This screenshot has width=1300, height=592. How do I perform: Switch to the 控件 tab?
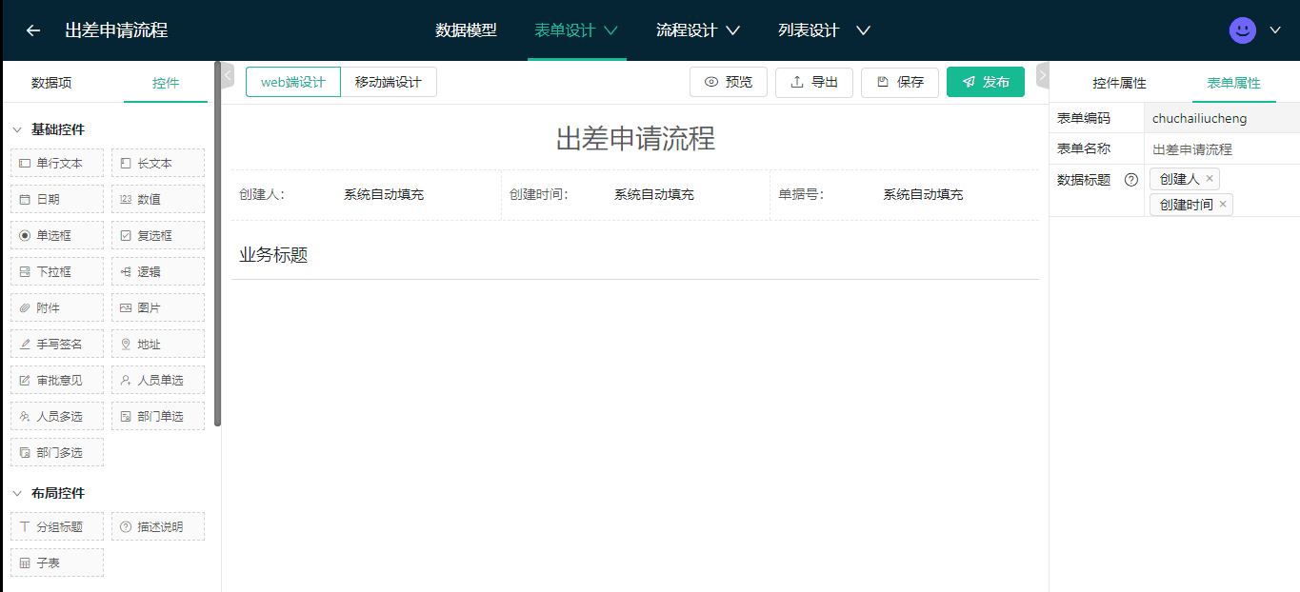click(x=166, y=83)
